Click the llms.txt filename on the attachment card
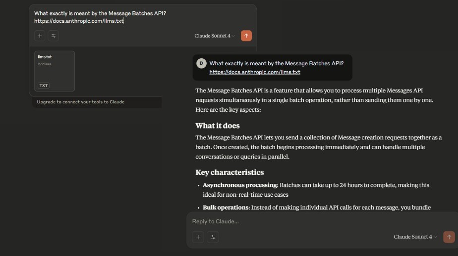Viewport: 458px width, 256px height. pos(45,57)
